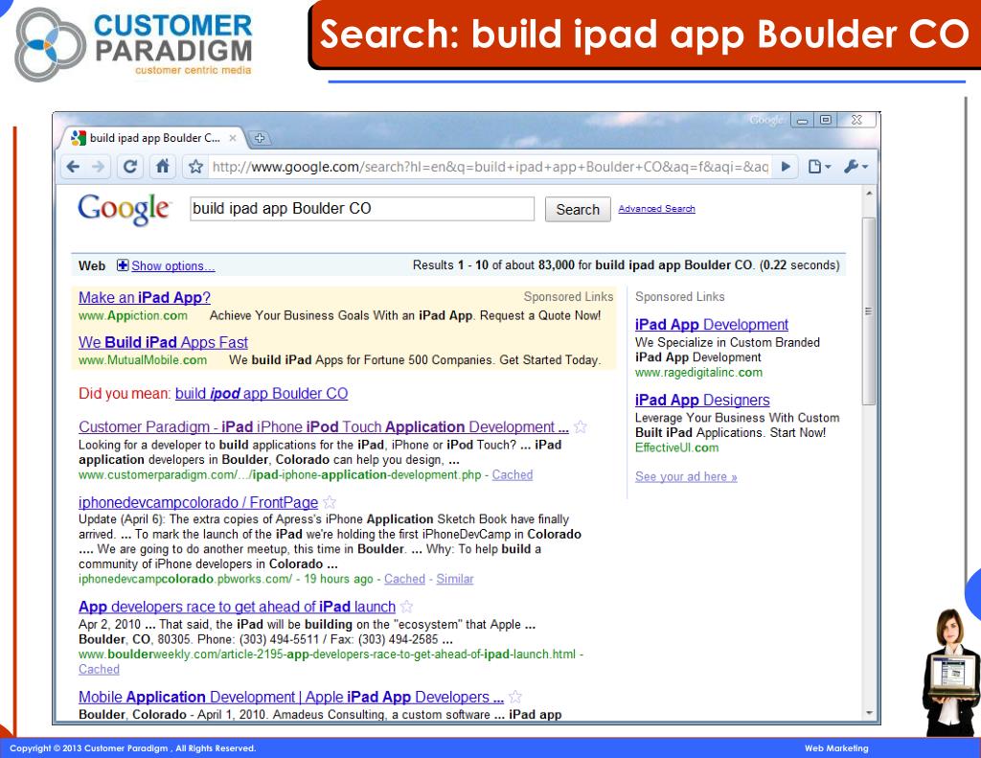981x758 pixels.
Task: Click the browser back arrow
Action: (73, 167)
